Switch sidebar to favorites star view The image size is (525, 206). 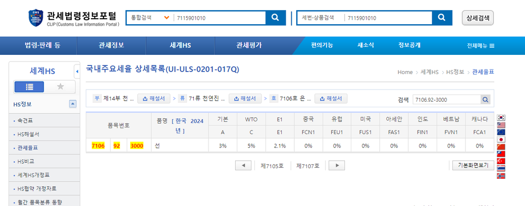pyautogui.click(x=61, y=87)
